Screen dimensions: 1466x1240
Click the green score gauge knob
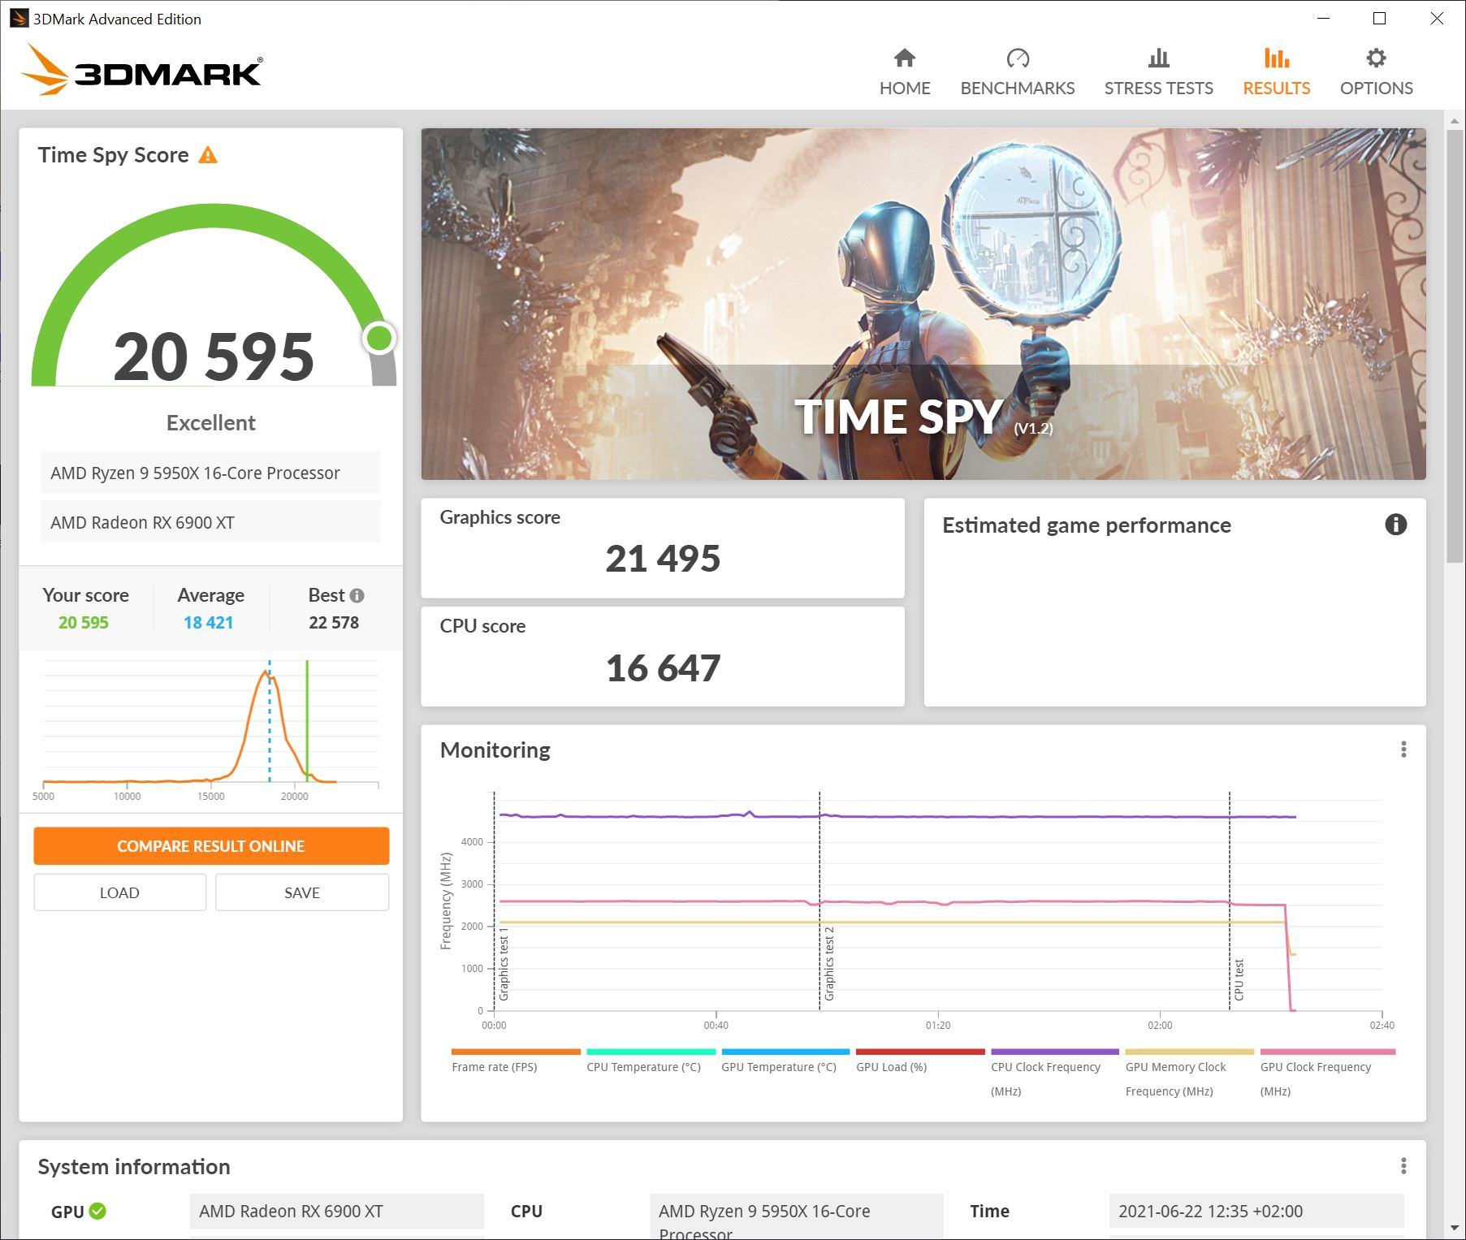click(379, 338)
